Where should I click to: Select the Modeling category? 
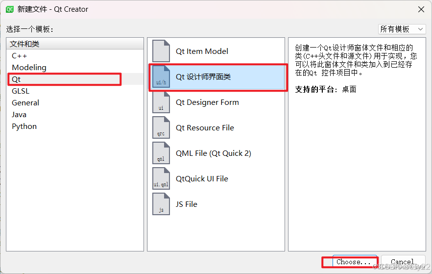coord(75,68)
